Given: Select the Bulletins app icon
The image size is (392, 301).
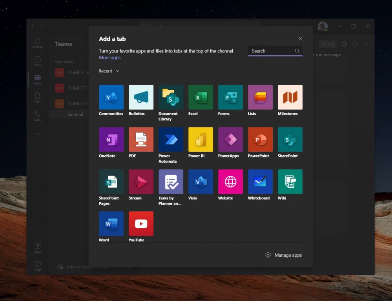Looking at the screenshot, I should (x=141, y=97).
